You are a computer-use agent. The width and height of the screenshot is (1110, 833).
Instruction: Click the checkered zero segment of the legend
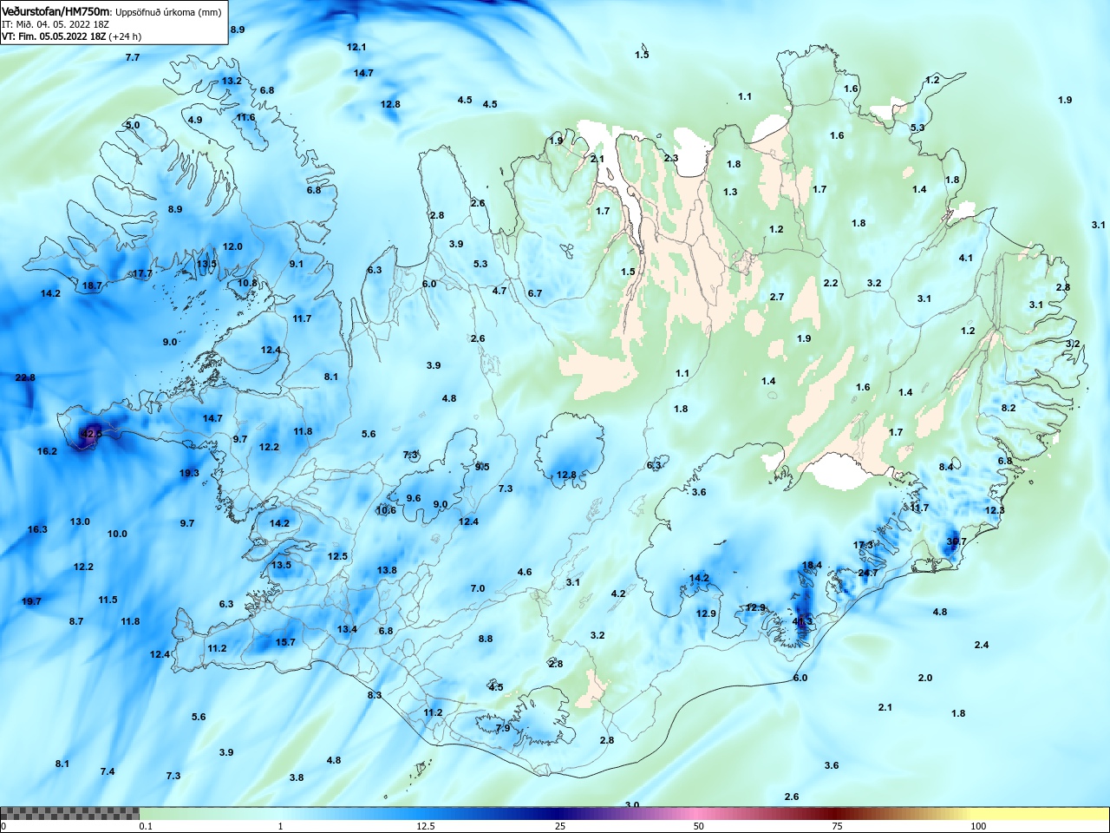pyautogui.click(x=69, y=813)
